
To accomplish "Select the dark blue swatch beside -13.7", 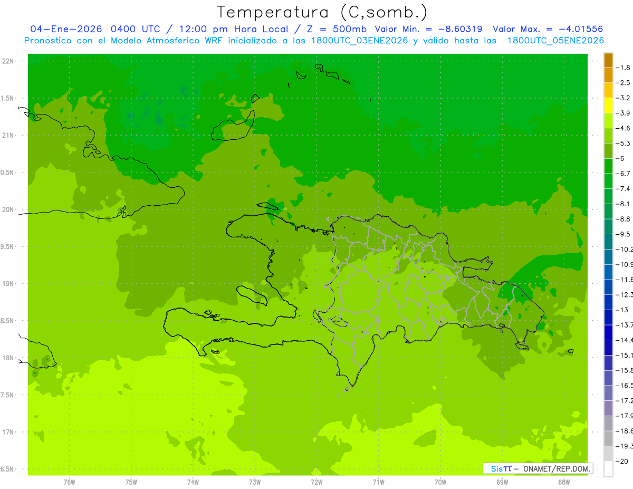I will [608, 317].
